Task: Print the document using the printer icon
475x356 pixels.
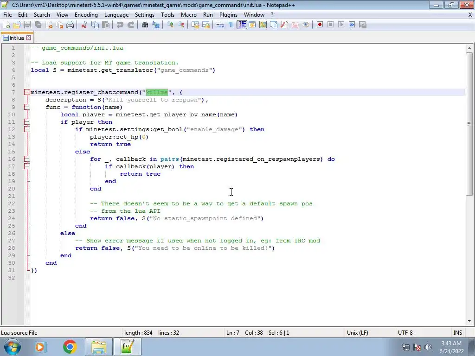Action: (70, 25)
